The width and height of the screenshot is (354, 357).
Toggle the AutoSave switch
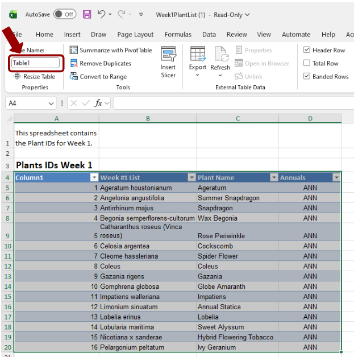[x=65, y=14]
